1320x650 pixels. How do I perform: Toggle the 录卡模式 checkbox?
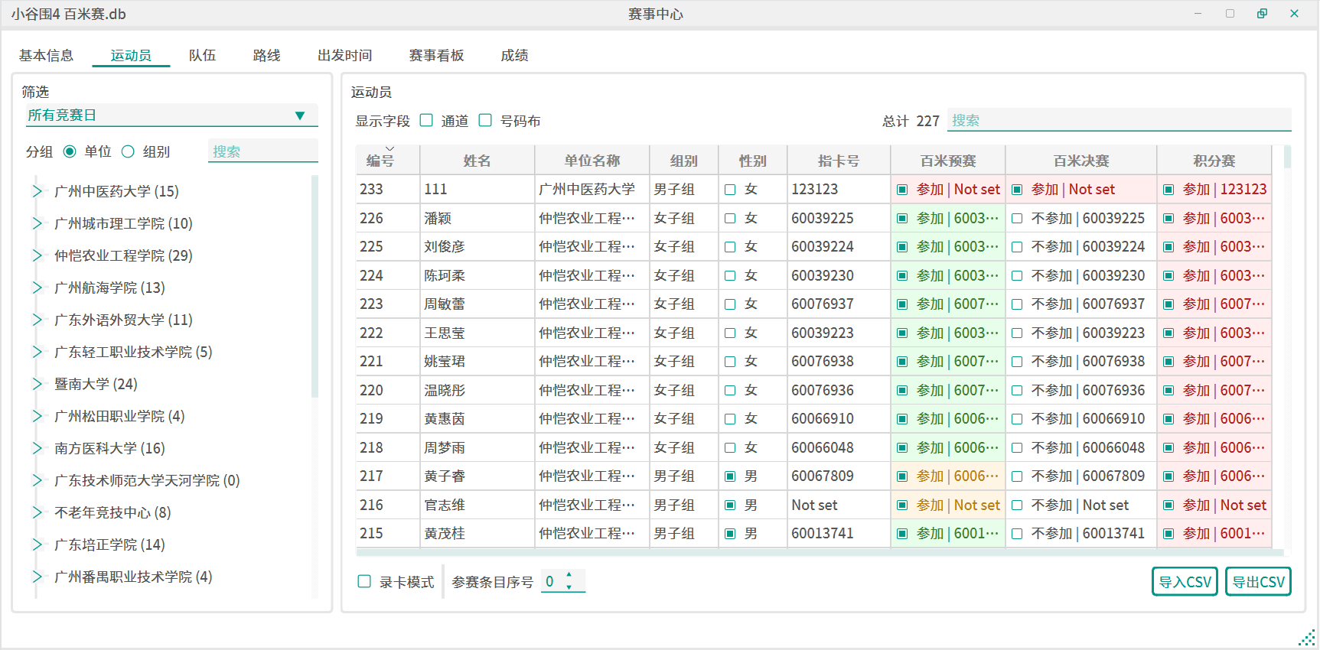(365, 582)
